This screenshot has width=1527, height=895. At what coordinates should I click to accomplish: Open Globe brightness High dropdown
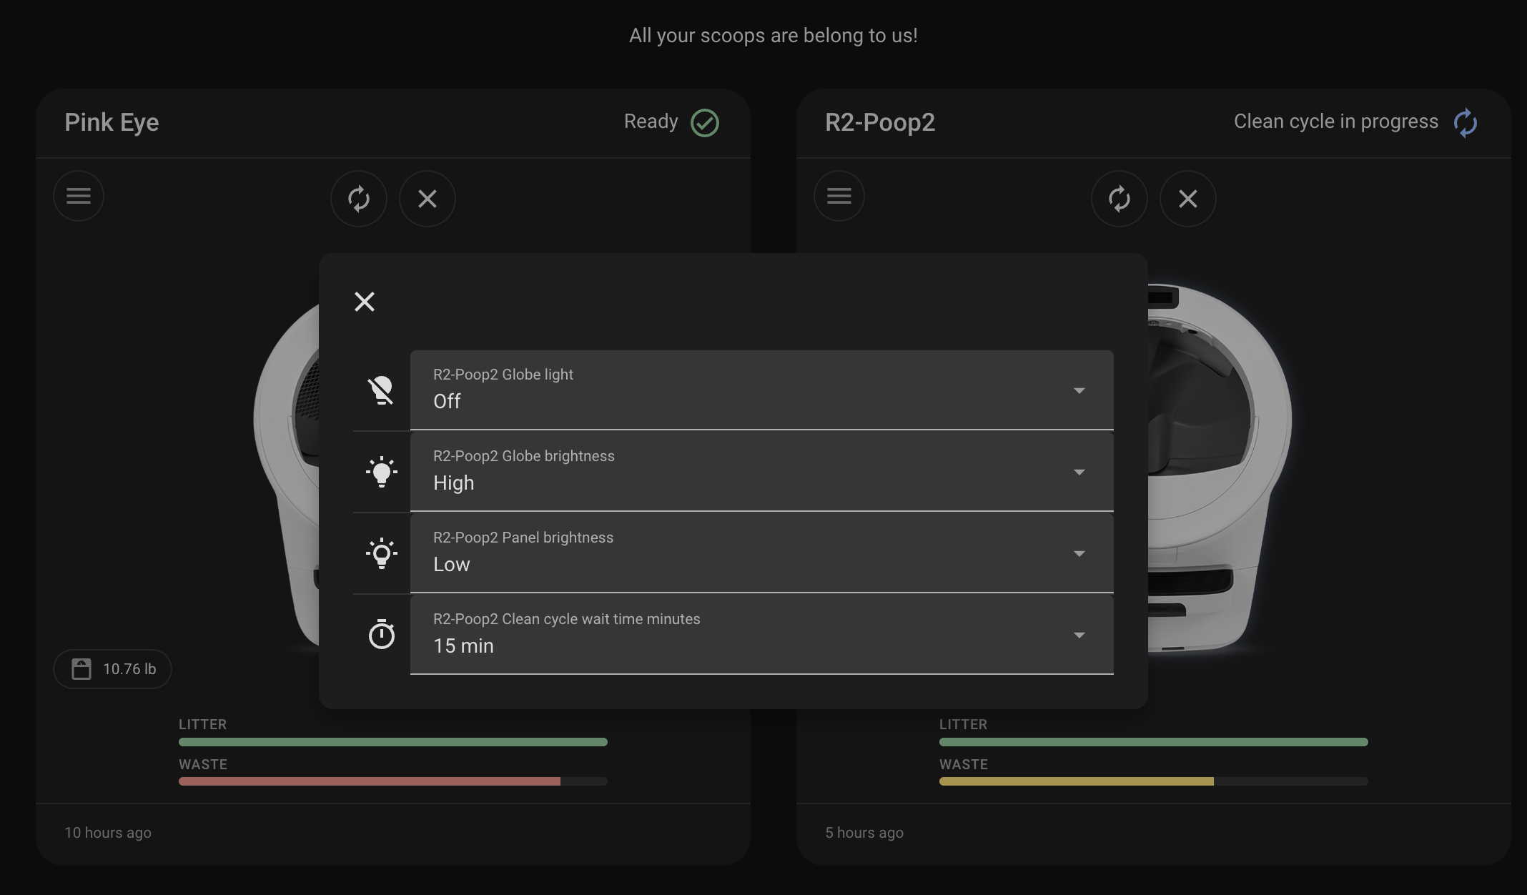point(761,472)
